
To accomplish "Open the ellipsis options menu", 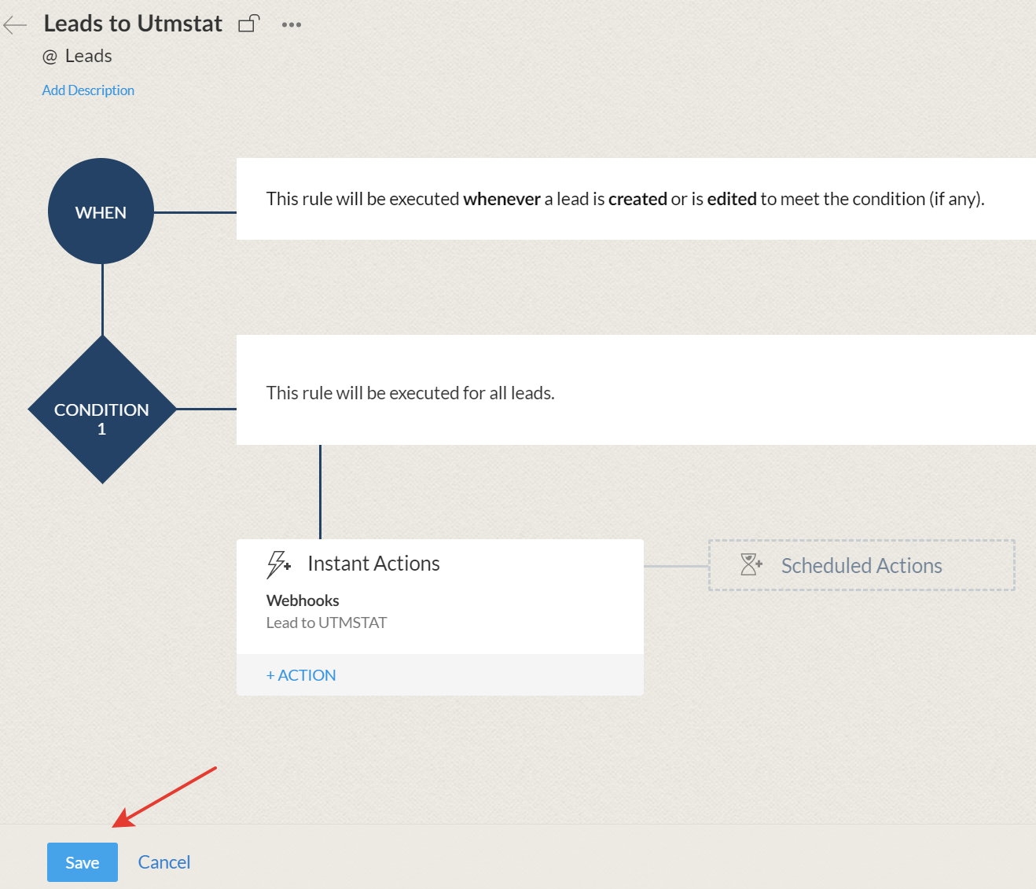I will [291, 24].
